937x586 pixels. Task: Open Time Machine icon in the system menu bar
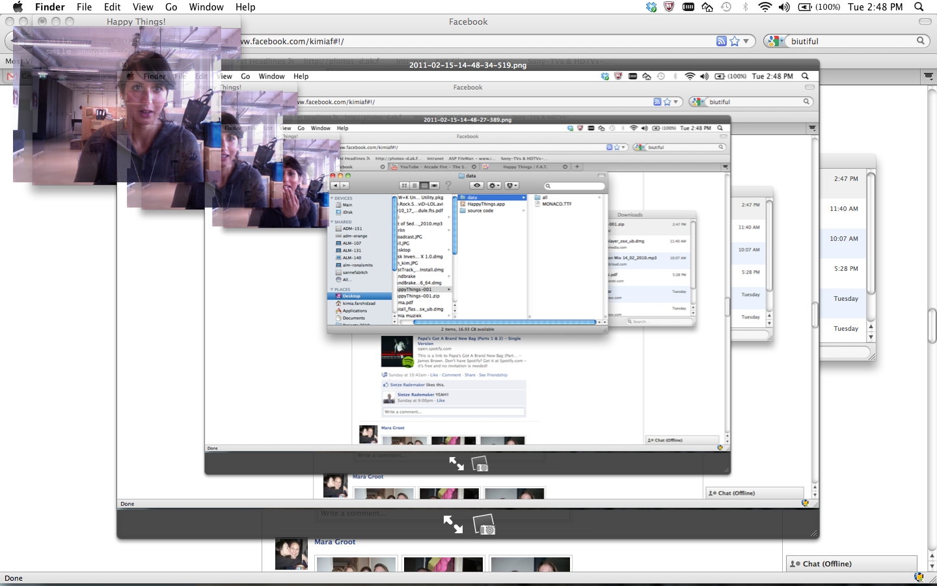[x=726, y=7]
